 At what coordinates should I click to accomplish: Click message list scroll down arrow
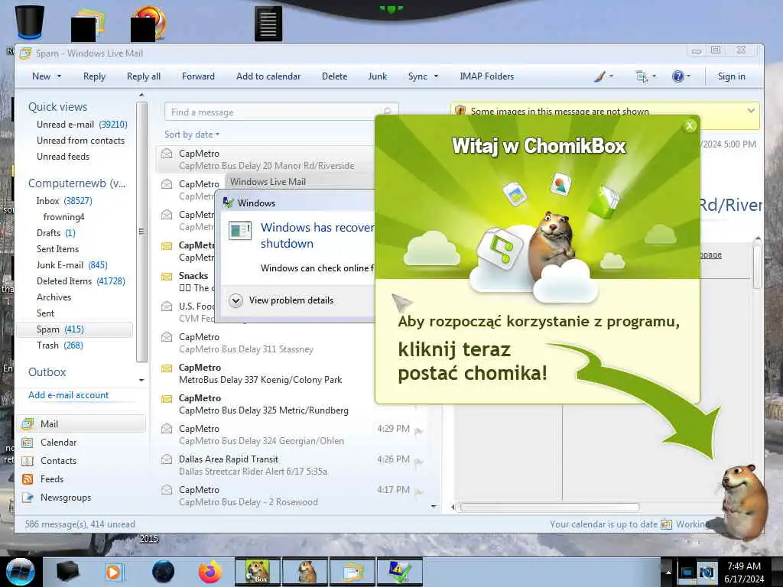(x=434, y=506)
